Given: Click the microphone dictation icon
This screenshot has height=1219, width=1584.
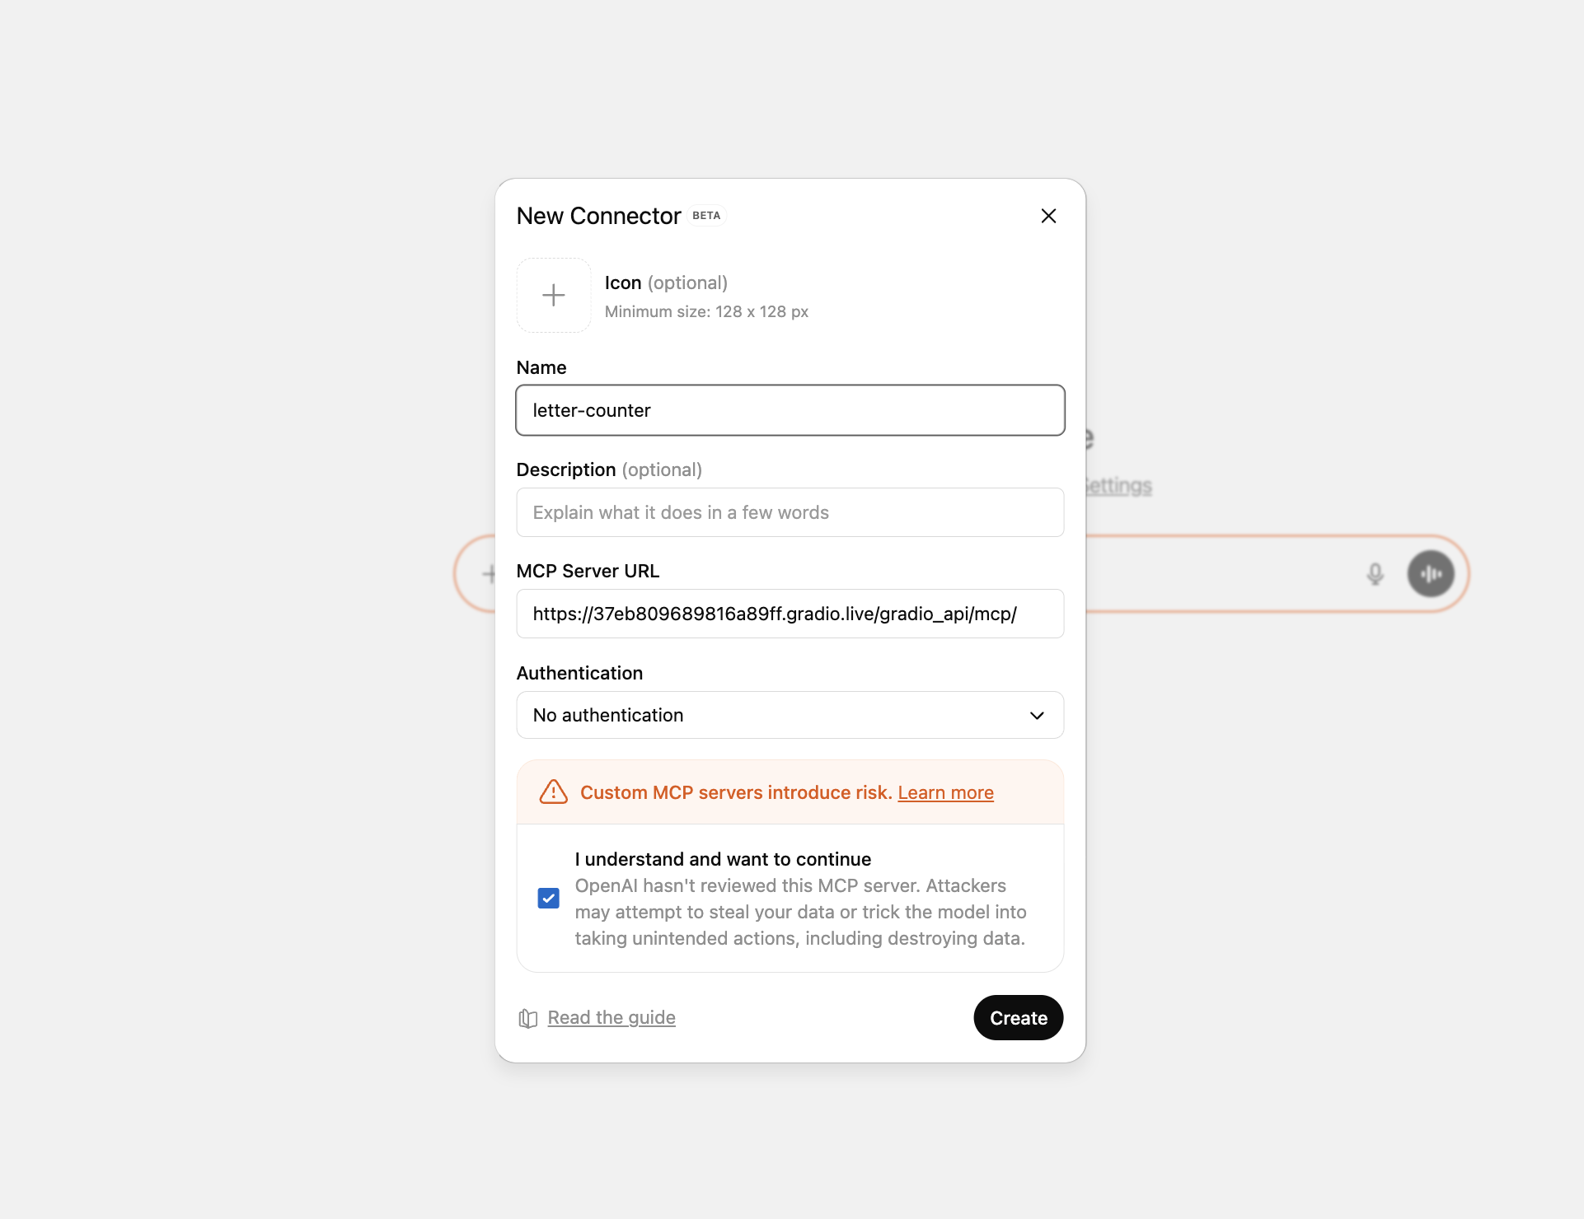Looking at the screenshot, I should pyautogui.click(x=1375, y=574).
